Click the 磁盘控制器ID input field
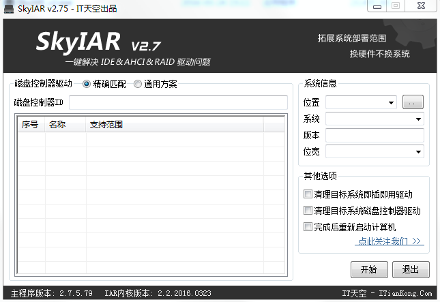Viewport: 440px width, 302px height. click(178, 102)
